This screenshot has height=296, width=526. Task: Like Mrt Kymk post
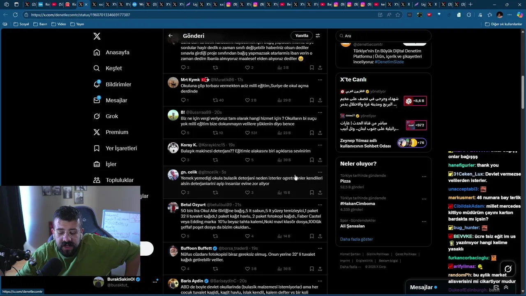coord(251,100)
